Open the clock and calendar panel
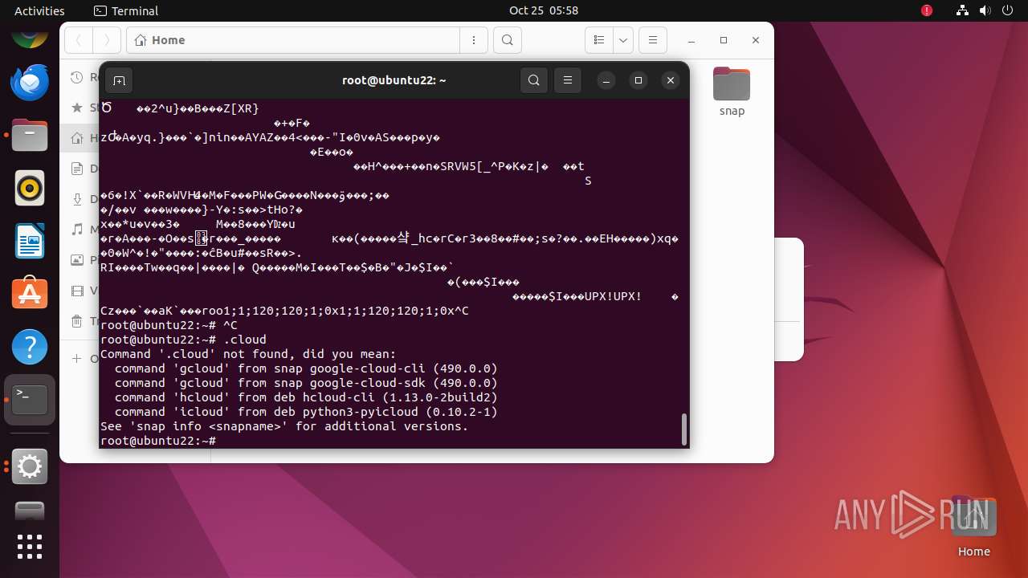The width and height of the screenshot is (1028, 578). (x=544, y=10)
